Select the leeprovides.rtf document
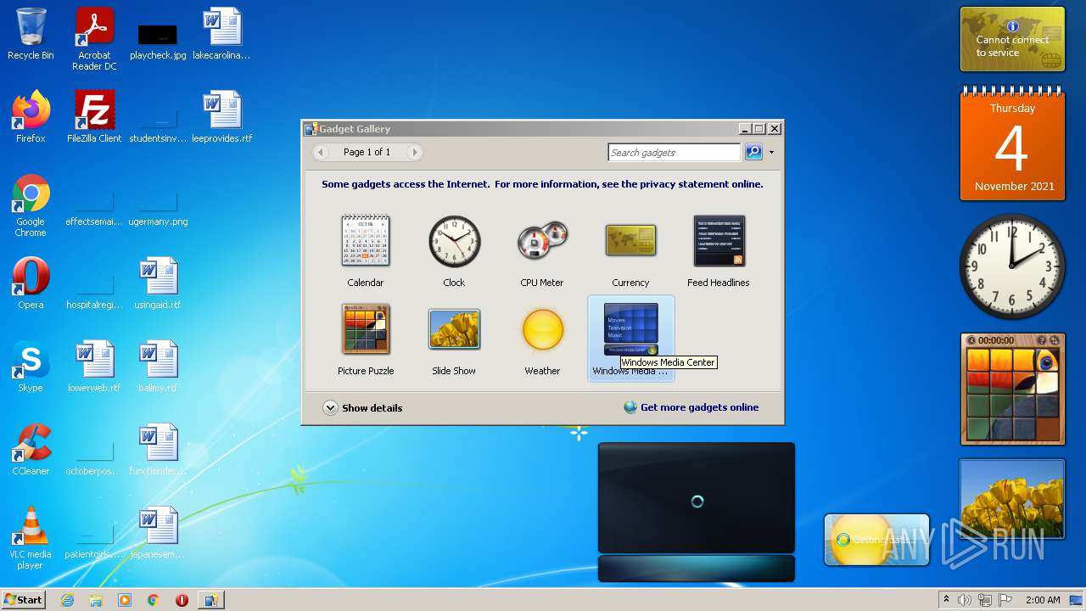 [x=221, y=117]
